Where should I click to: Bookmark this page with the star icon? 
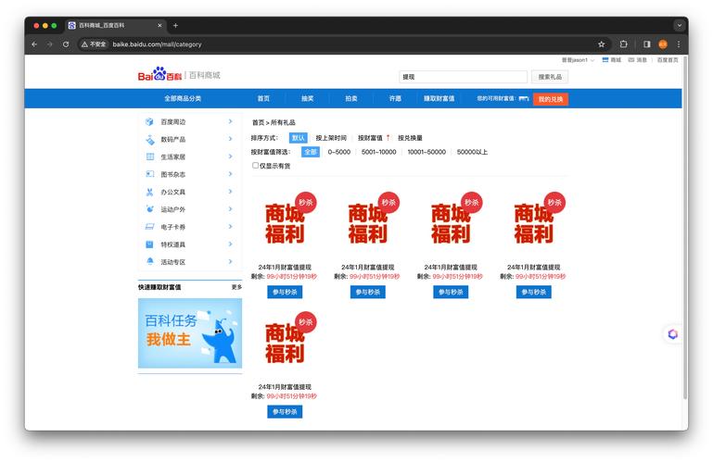pyautogui.click(x=601, y=44)
